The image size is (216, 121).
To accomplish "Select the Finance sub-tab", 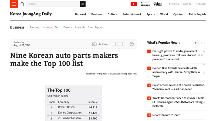I will click(68, 27).
